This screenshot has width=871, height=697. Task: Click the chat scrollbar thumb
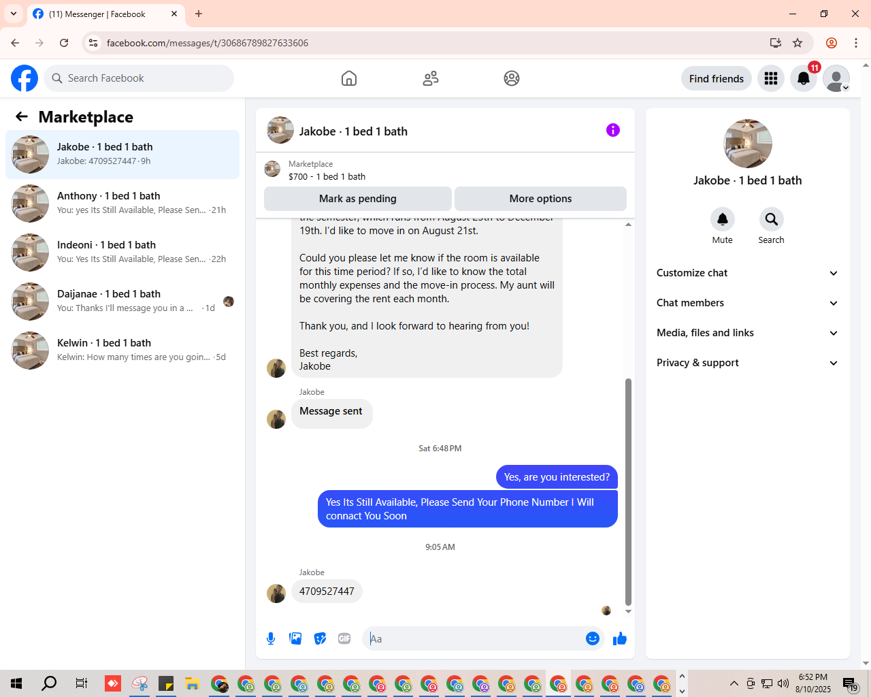click(x=628, y=491)
